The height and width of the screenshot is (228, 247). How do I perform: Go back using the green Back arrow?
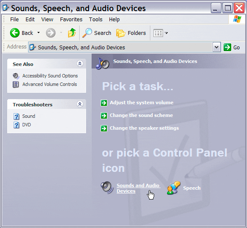tap(15, 33)
